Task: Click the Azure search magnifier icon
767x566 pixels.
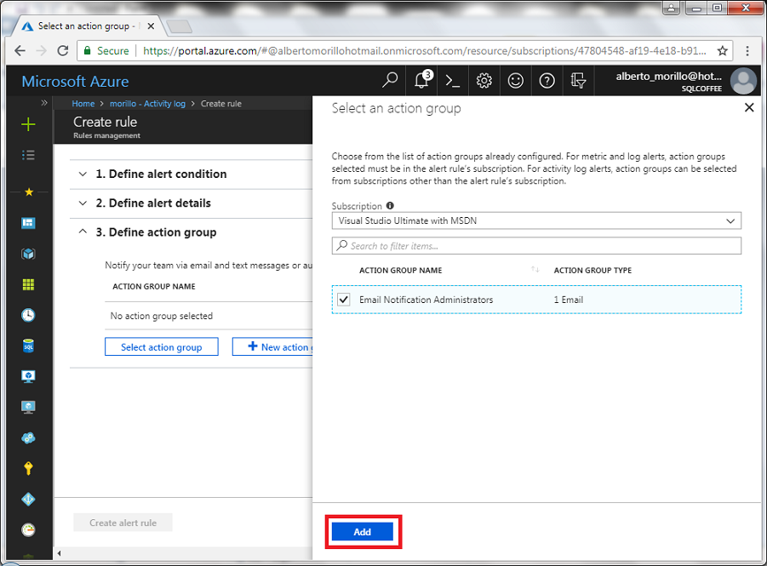Action: [x=390, y=80]
